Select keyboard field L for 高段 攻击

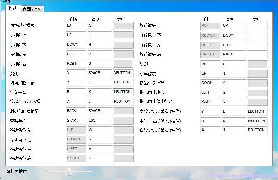tap(234, 112)
